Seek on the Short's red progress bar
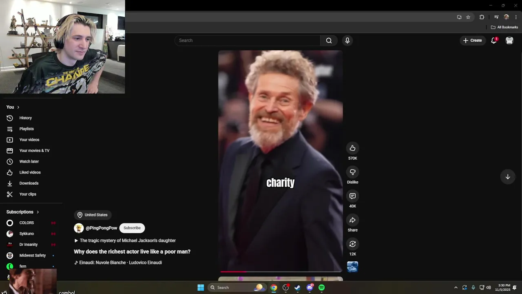522x294 pixels. tap(281, 271)
